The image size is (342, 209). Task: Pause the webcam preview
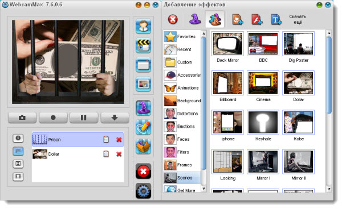pyautogui.click(x=84, y=118)
